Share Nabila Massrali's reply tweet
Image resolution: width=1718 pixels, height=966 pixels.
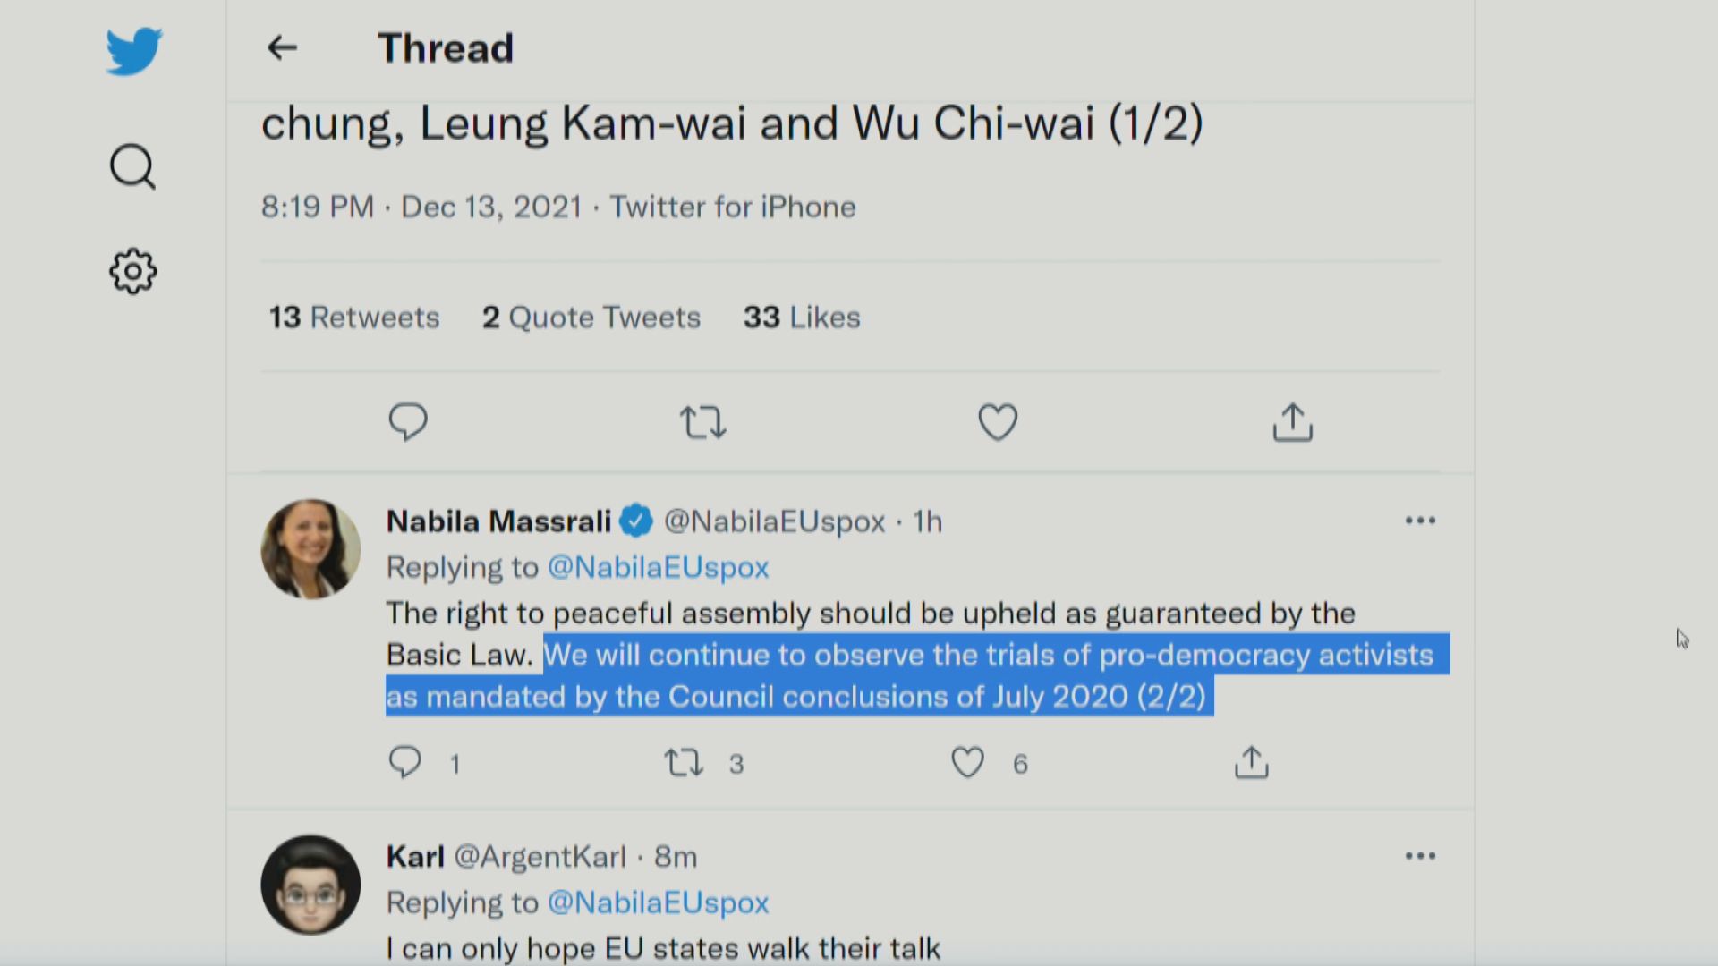[1251, 762]
